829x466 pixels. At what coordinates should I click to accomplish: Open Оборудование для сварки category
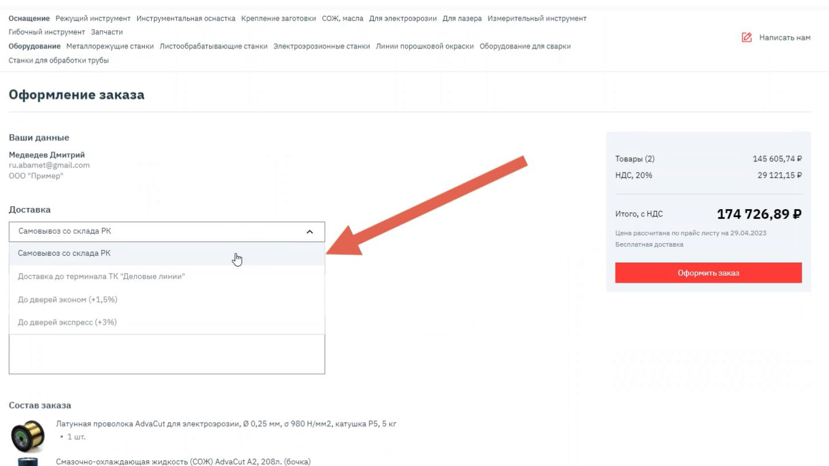point(525,46)
